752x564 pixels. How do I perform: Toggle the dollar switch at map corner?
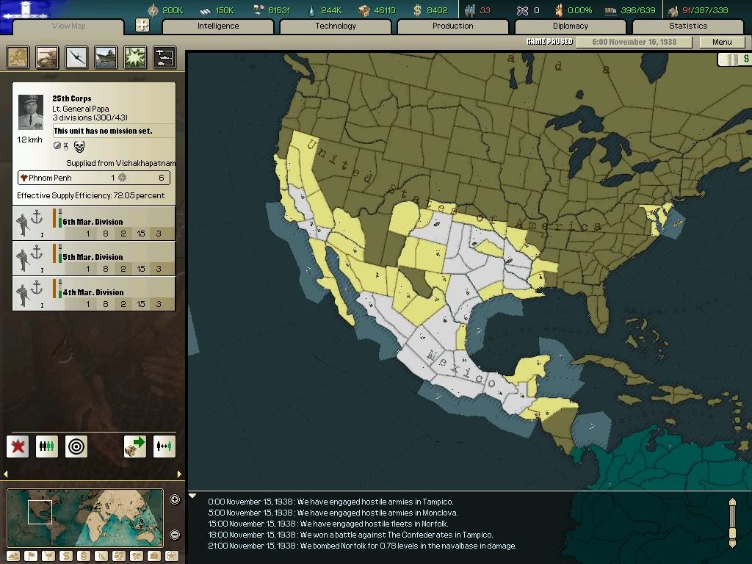coord(734,59)
